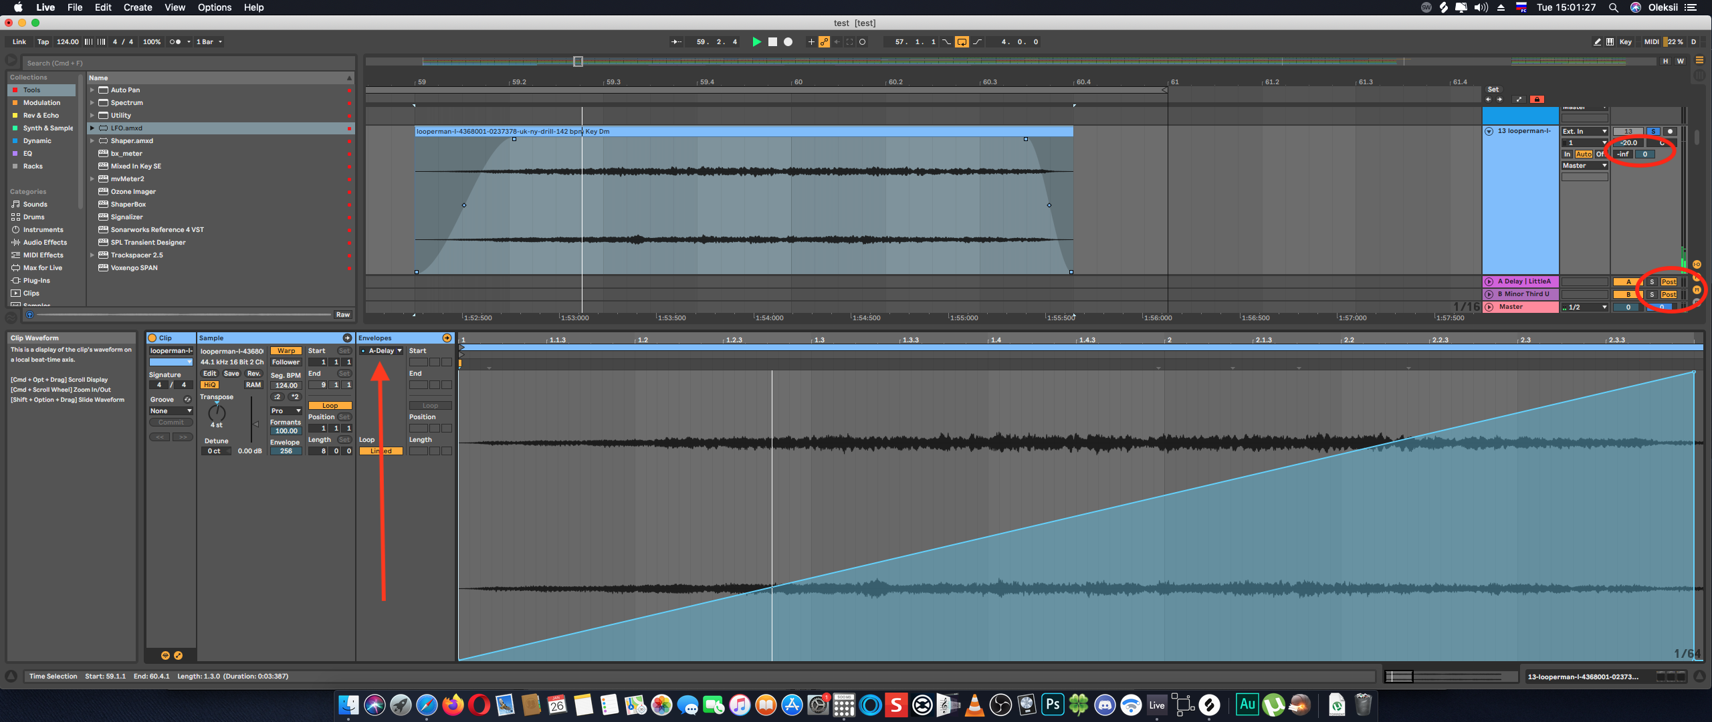The width and height of the screenshot is (1712, 722).
Task: Toggle the arrangement Loop switch
Action: tap(962, 41)
